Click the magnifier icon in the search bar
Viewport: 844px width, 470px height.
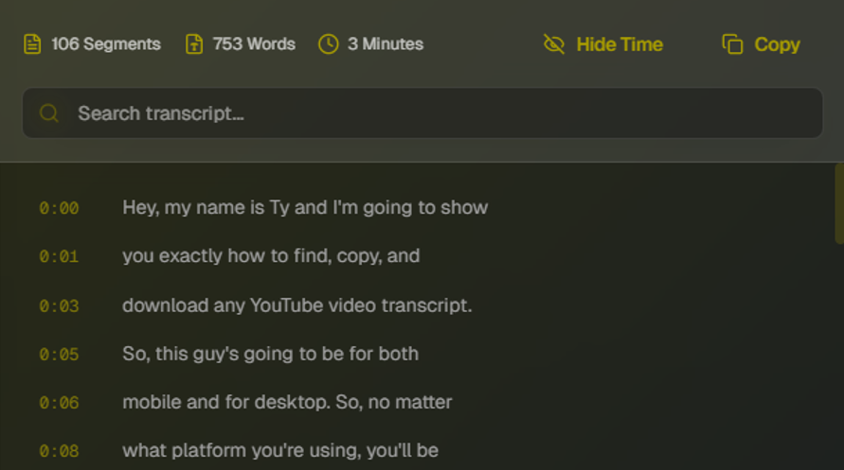point(49,113)
